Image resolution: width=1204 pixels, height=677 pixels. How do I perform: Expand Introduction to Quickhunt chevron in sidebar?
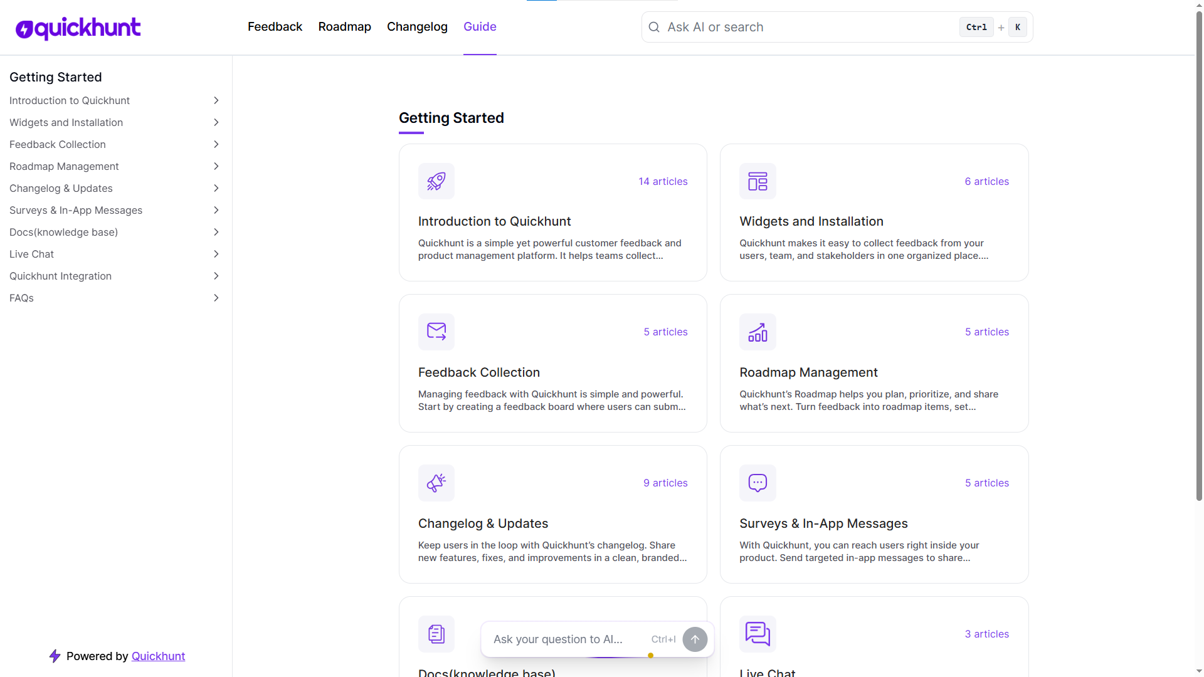tap(216, 100)
